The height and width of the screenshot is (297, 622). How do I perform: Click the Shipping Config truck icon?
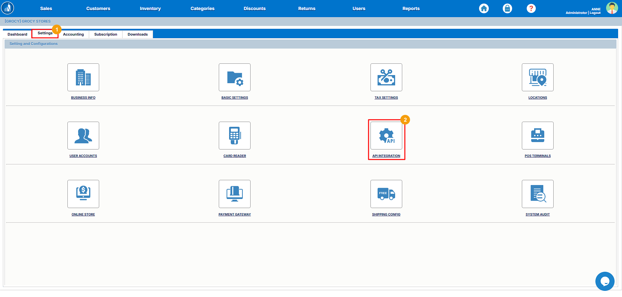click(x=386, y=194)
